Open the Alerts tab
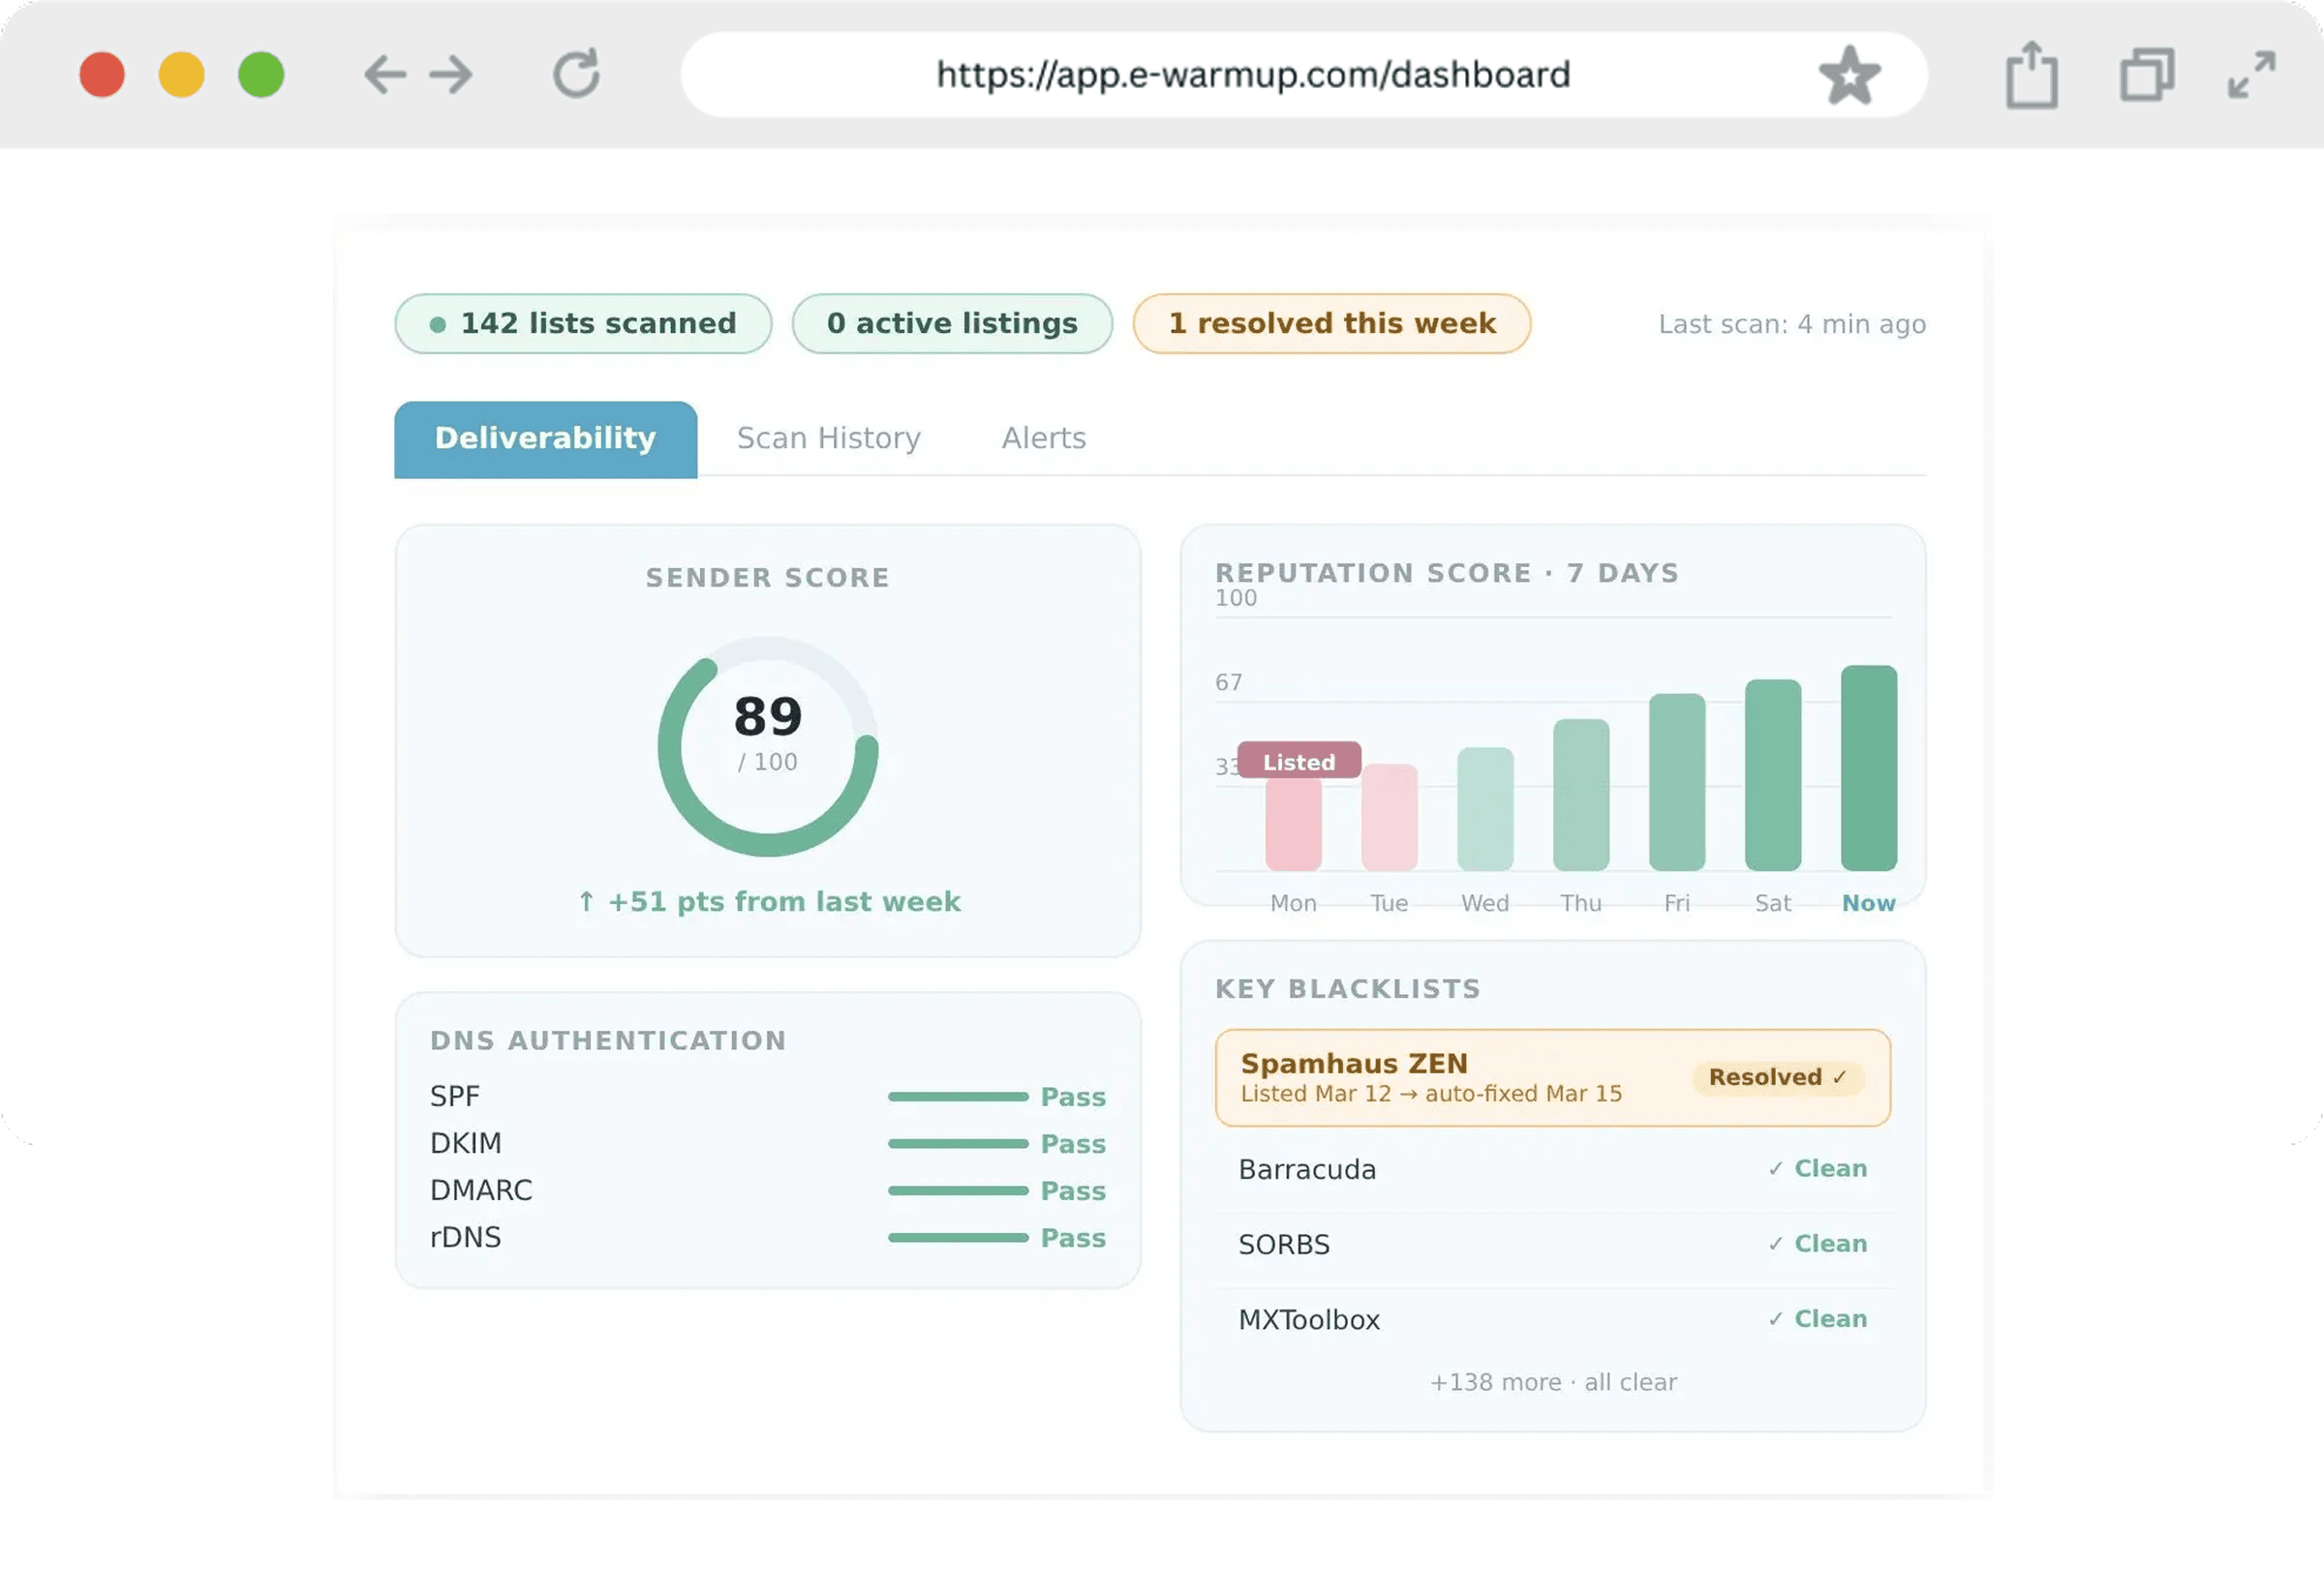The width and height of the screenshot is (2324, 1596). 1044,439
